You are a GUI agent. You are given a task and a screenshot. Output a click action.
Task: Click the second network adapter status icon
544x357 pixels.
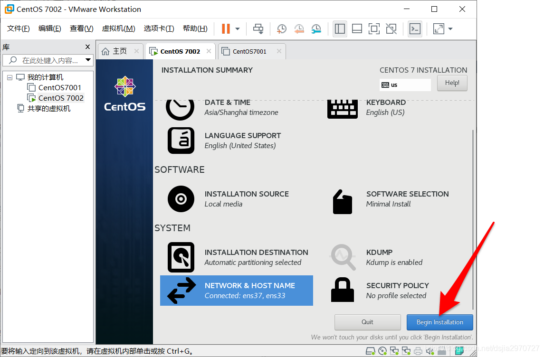click(x=406, y=351)
